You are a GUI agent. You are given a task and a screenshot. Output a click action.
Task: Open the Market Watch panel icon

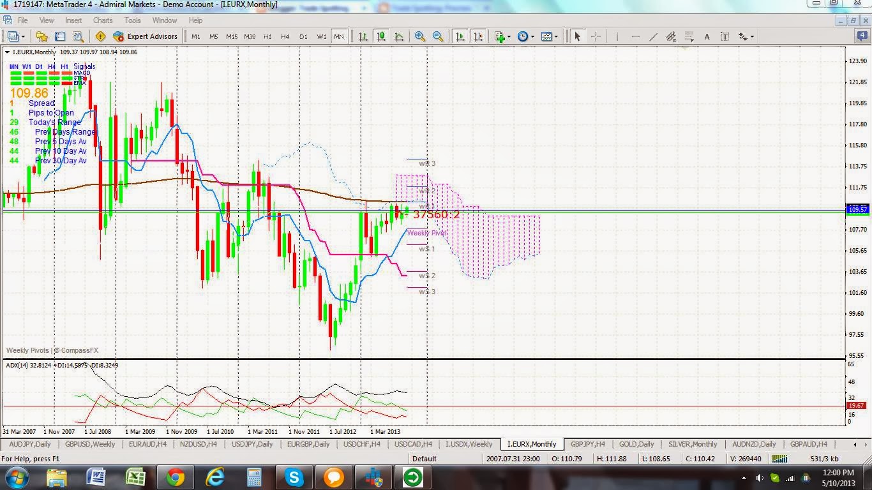click(x=42, y=36)
